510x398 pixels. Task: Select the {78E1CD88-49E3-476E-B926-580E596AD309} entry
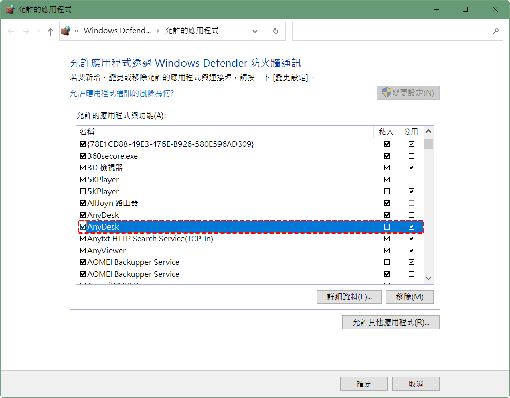click(x=250, y=144)
